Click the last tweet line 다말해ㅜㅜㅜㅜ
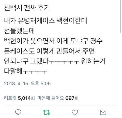The image size is (122, 118). tap(25, 71)
